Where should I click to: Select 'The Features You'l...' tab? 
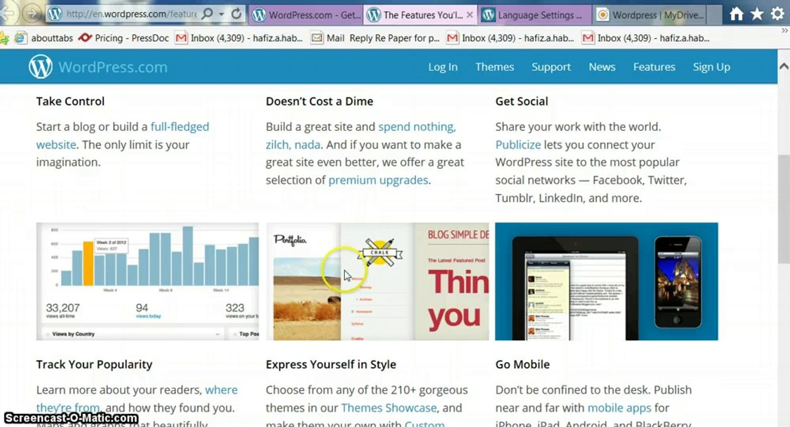[x=420, y=15]
